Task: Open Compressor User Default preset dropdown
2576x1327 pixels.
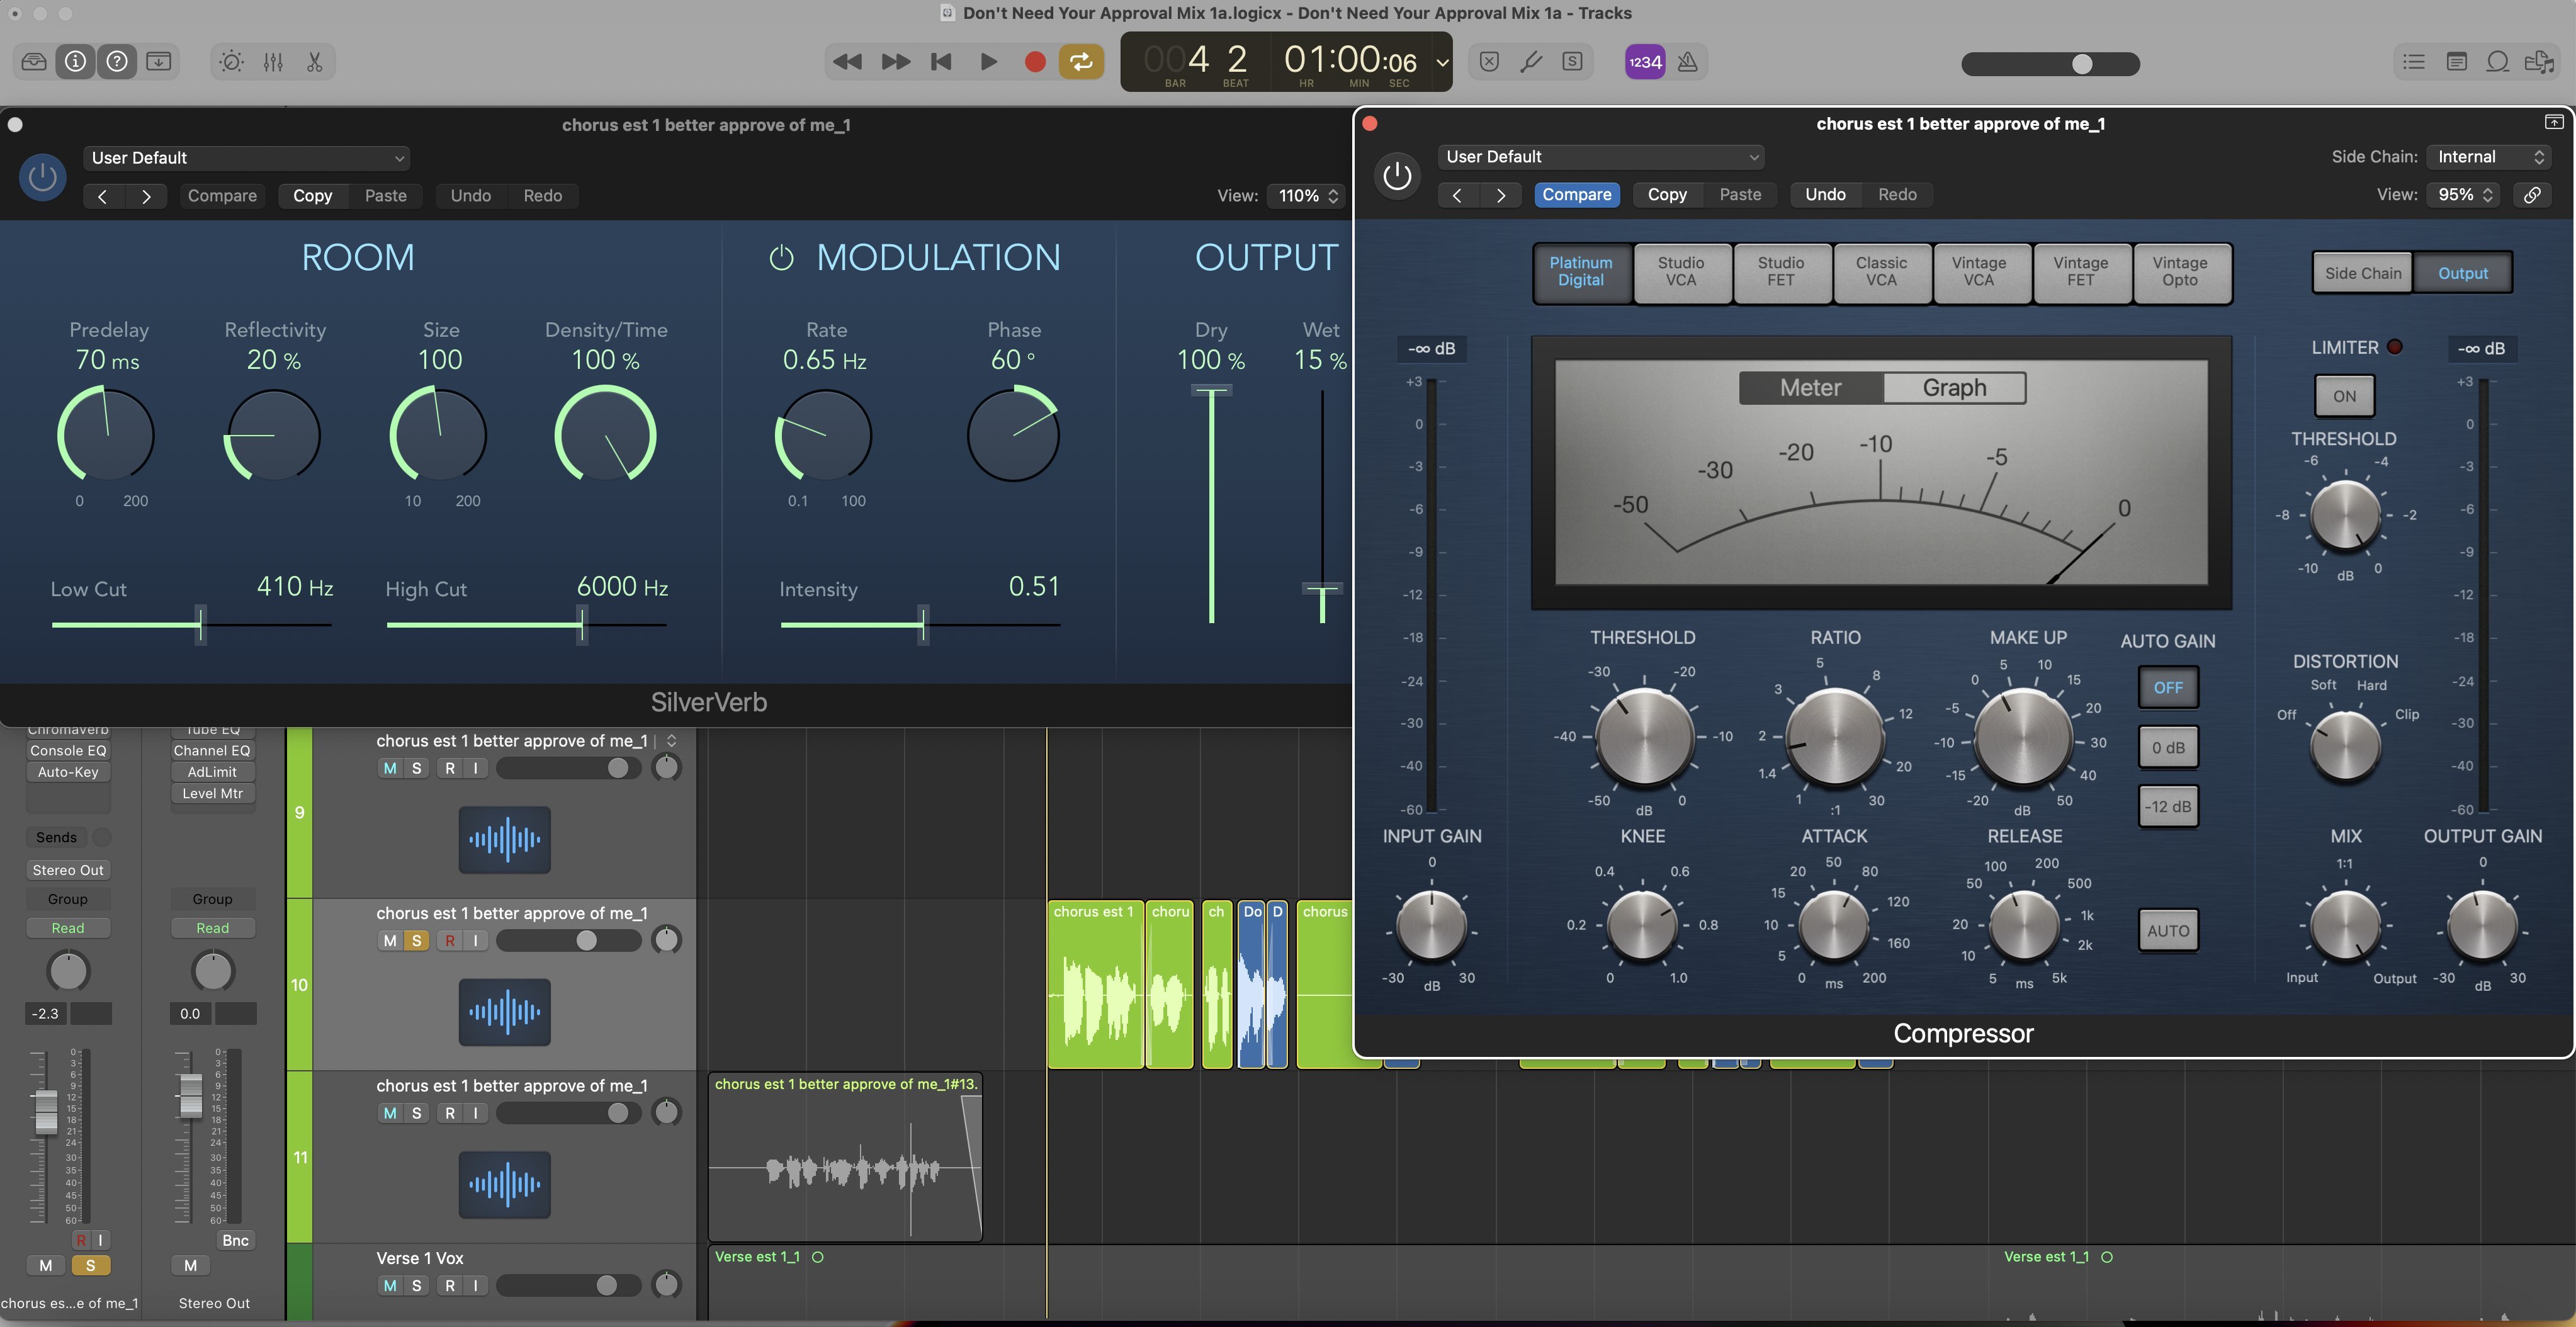Action: pos(1601,157)
